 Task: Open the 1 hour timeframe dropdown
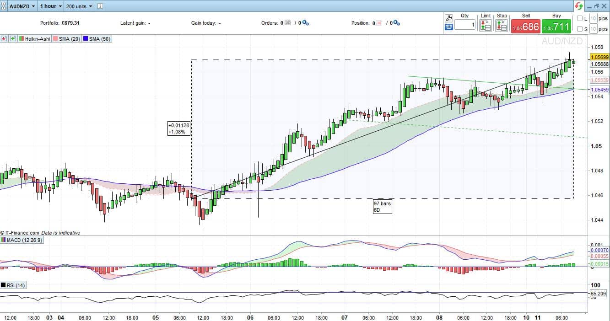(x=50, y=6)
